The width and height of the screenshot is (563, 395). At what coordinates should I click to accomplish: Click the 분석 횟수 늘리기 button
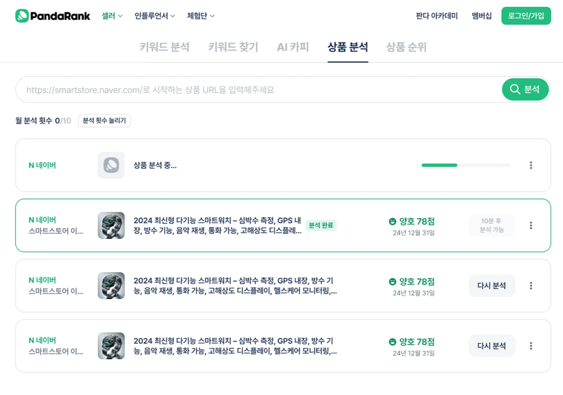104,121
